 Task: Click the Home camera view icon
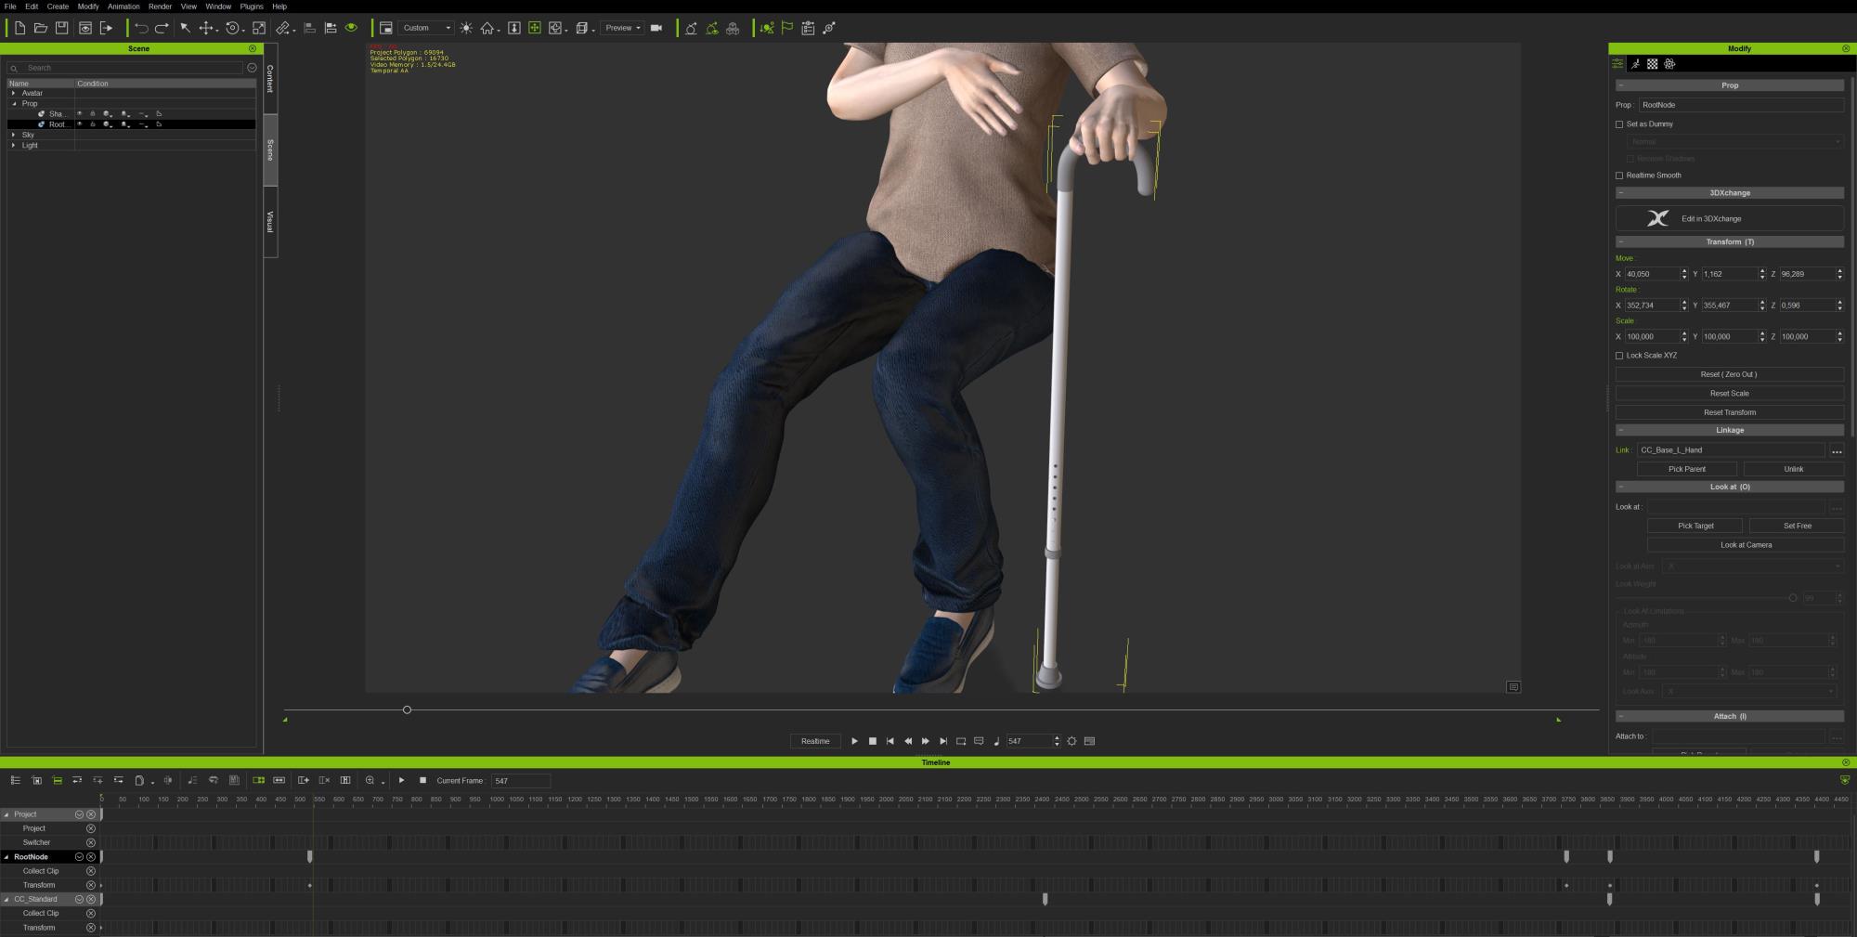(x=487, y=28)
